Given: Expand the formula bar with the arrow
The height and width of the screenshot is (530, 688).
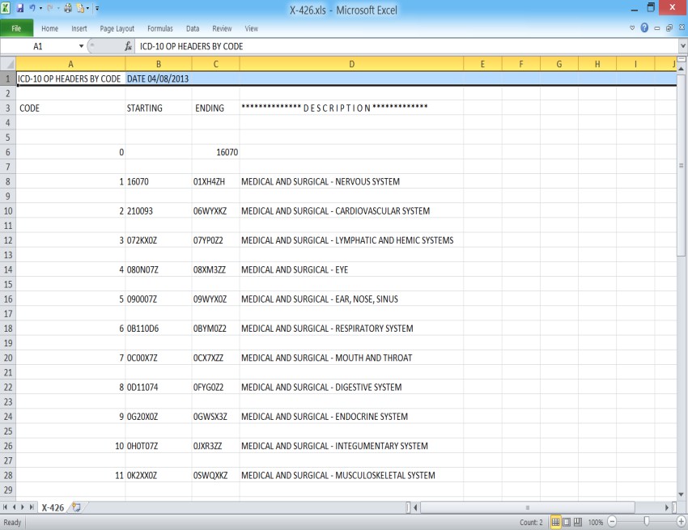Looking at the screenshot, I should tap(682, 46).
